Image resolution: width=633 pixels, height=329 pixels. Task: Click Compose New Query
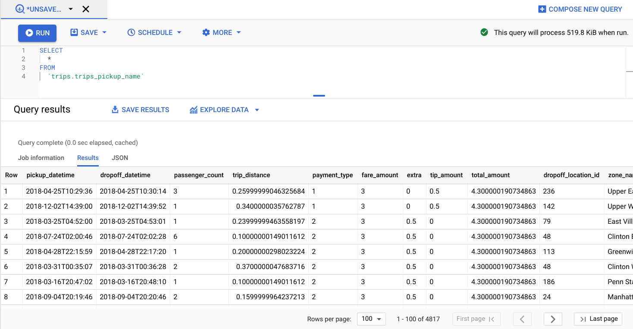[x=580, y=9]
